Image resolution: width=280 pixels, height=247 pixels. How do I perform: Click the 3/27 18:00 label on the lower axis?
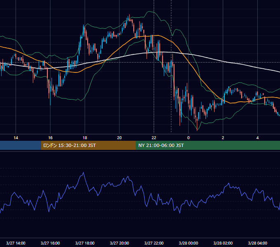85,243
